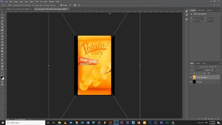Click the foreground color swatch
222x125 pixels.
(1, 77)
